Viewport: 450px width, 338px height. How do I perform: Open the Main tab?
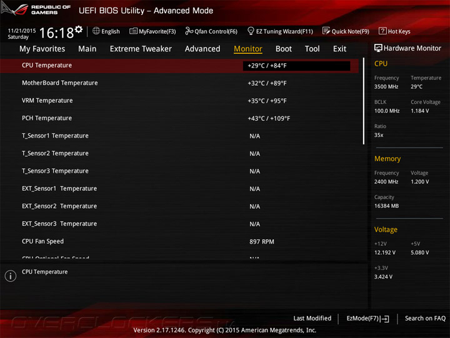(x=87, y=49)
